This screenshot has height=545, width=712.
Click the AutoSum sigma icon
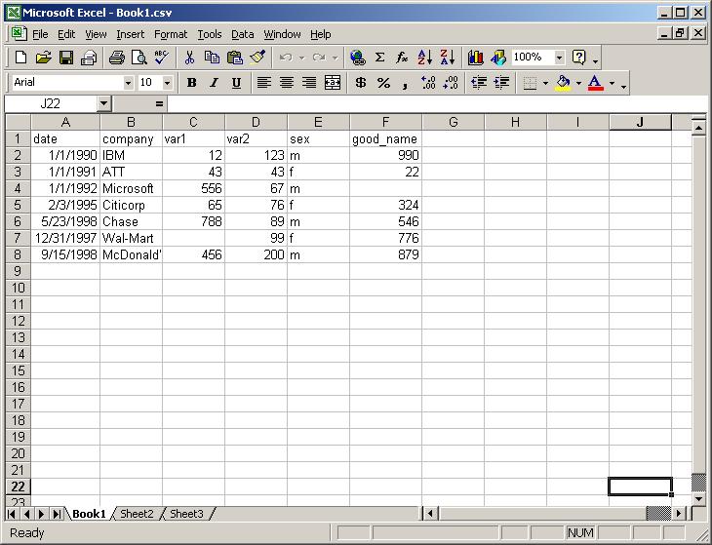[x=379, y=58]
